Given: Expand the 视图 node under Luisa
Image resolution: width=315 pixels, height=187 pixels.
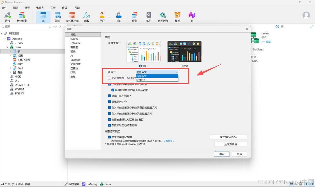Looking at the screenshot, I should pyautogui.click(x=10, y=56).
